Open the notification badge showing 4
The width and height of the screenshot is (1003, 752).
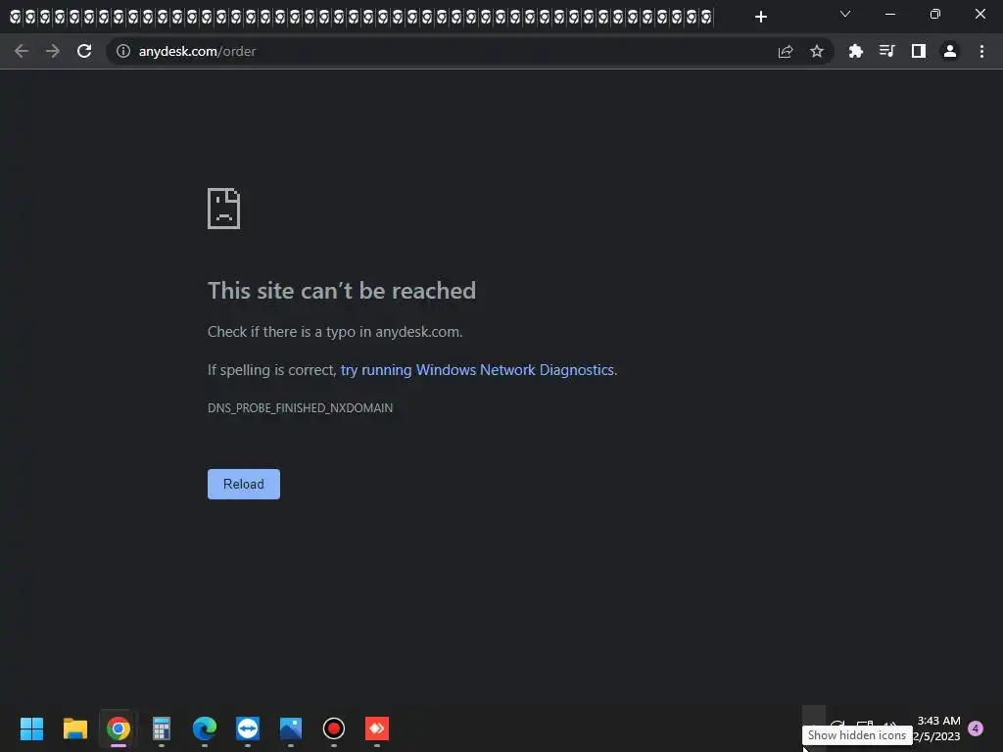coord(976,728)
